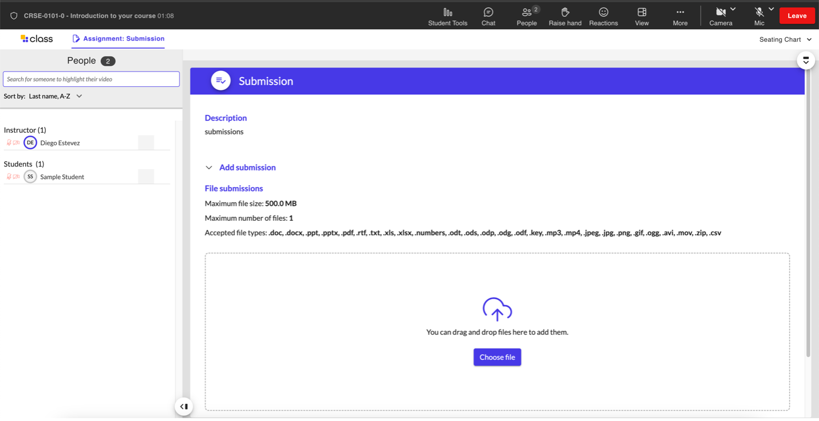
Task: Turn on the Camera
Action: [x=720, y=16]
